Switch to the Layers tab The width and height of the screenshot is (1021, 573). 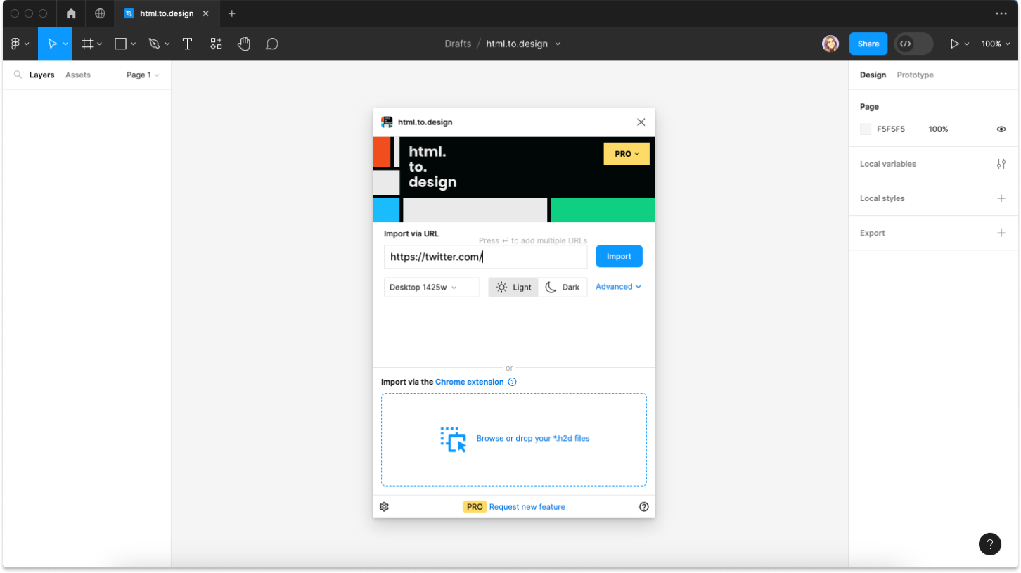coord(41,75)
